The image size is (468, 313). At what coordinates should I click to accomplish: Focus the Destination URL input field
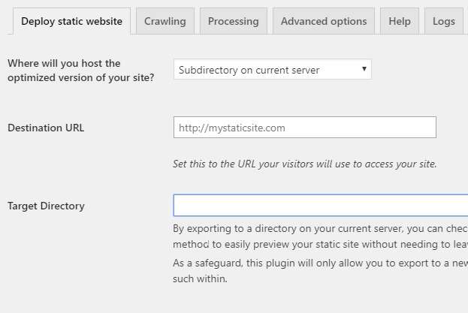304,128
